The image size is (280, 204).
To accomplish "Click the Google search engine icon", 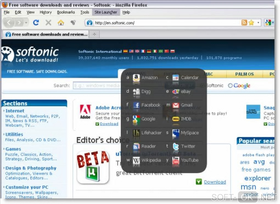I will click(x=268, y=23).
